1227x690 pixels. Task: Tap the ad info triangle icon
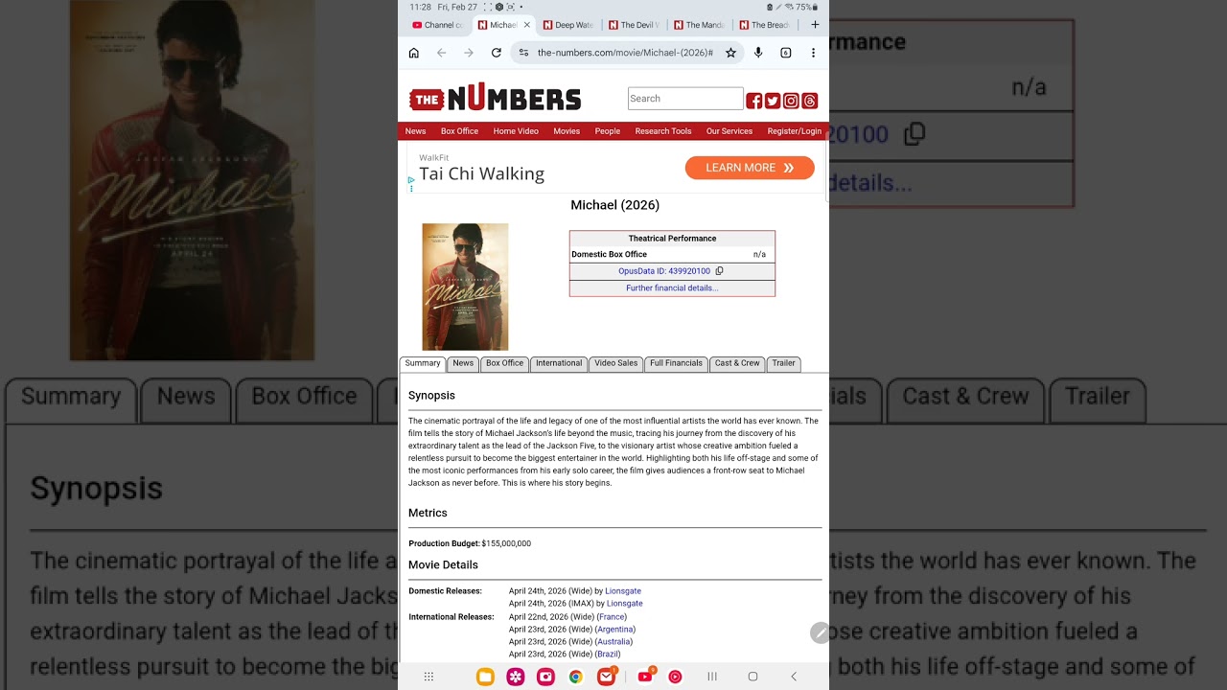[411, 179]
